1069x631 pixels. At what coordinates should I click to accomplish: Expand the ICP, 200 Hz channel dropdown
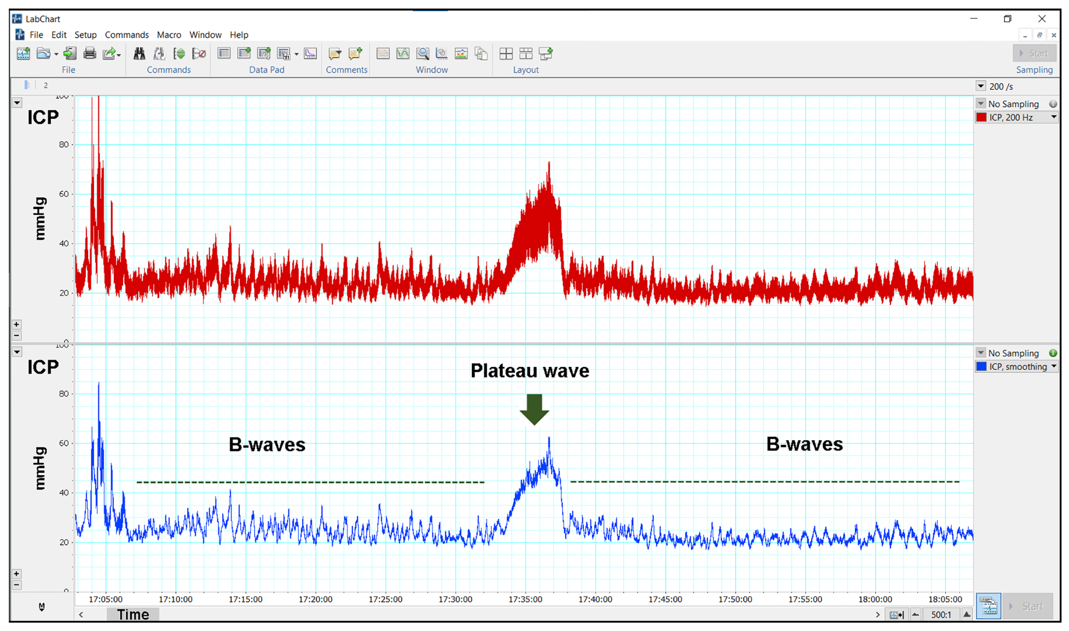click(1054, 117)
